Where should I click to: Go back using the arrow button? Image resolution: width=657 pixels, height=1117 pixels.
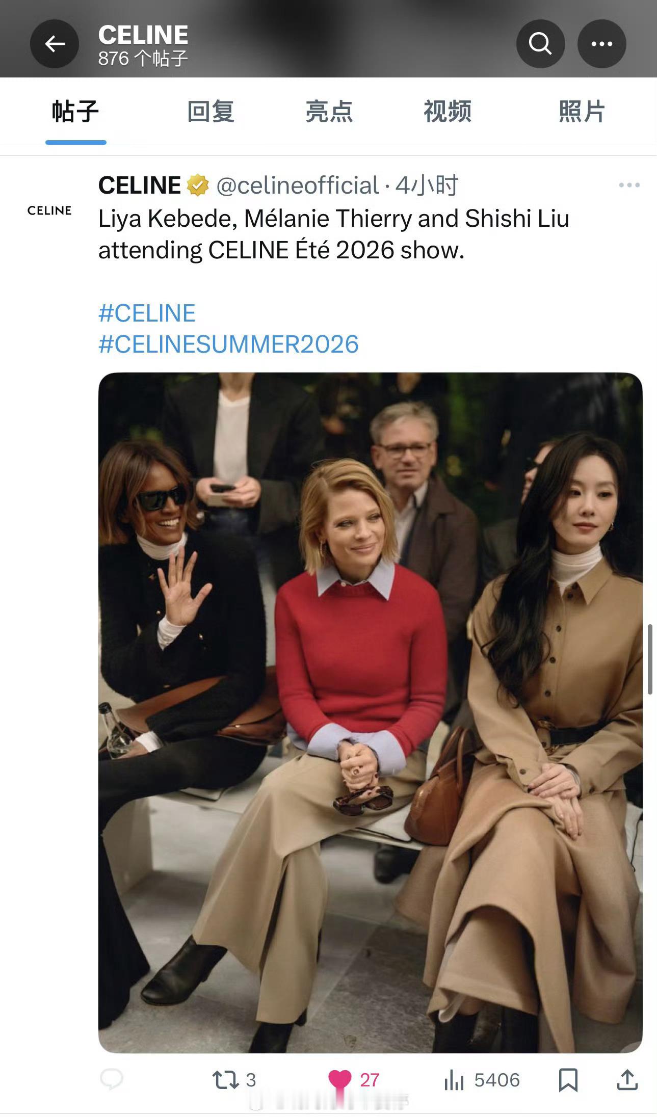(x=55, y=44)
